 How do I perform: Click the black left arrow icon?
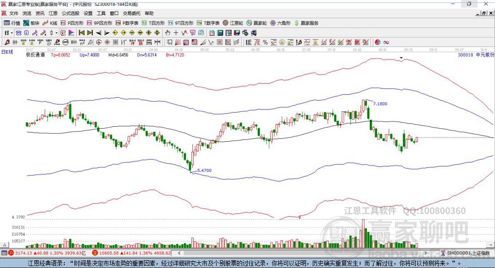click(99, 33)
